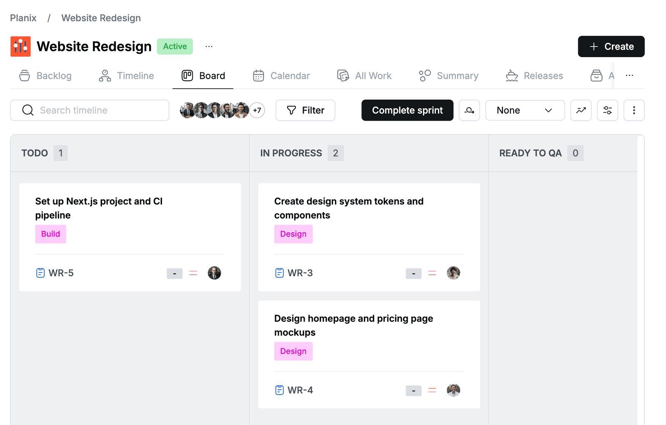The height and width of the screenshot is (425, 666).
Task: Select the pink Build label tag
Action: point(51,234)
